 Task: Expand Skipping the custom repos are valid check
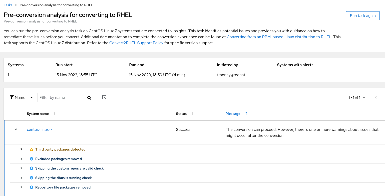coord(22,168)
